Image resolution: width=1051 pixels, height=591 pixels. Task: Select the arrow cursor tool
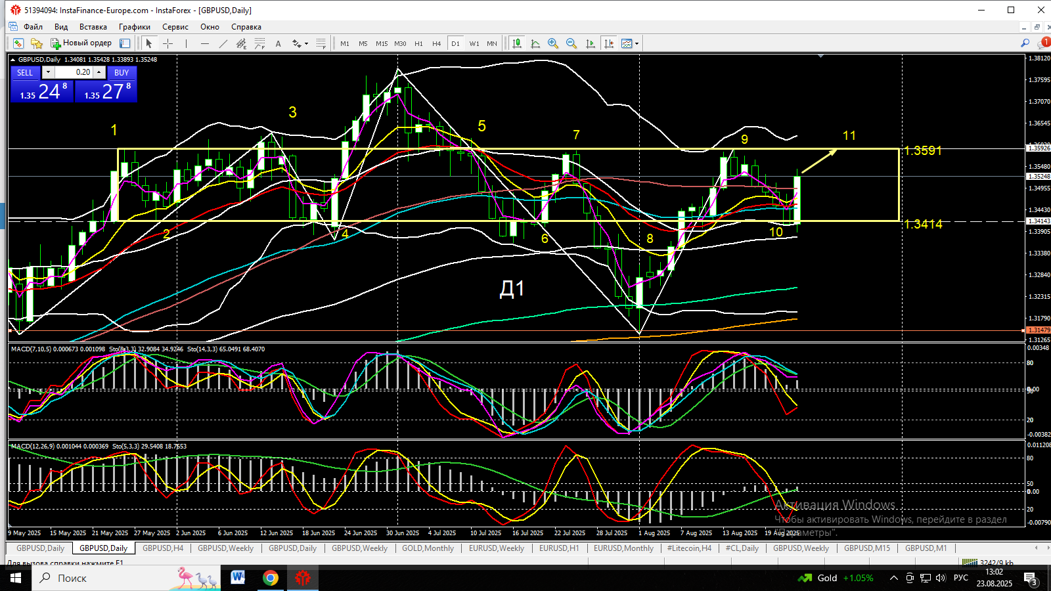(149, 43)
